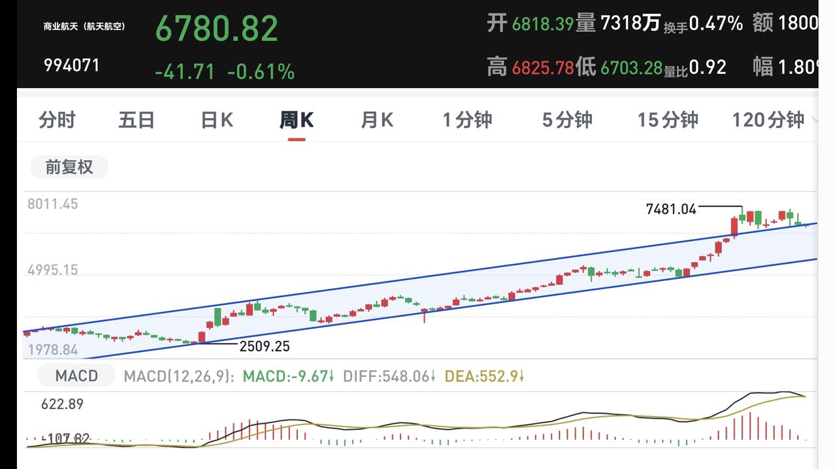This screenshot has height=469, width=835.
Task: Click the 8011.45 axis label
Action: [x=52, y=204]
